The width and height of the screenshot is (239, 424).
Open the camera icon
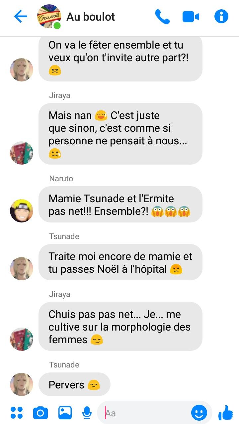pos(40,413)
